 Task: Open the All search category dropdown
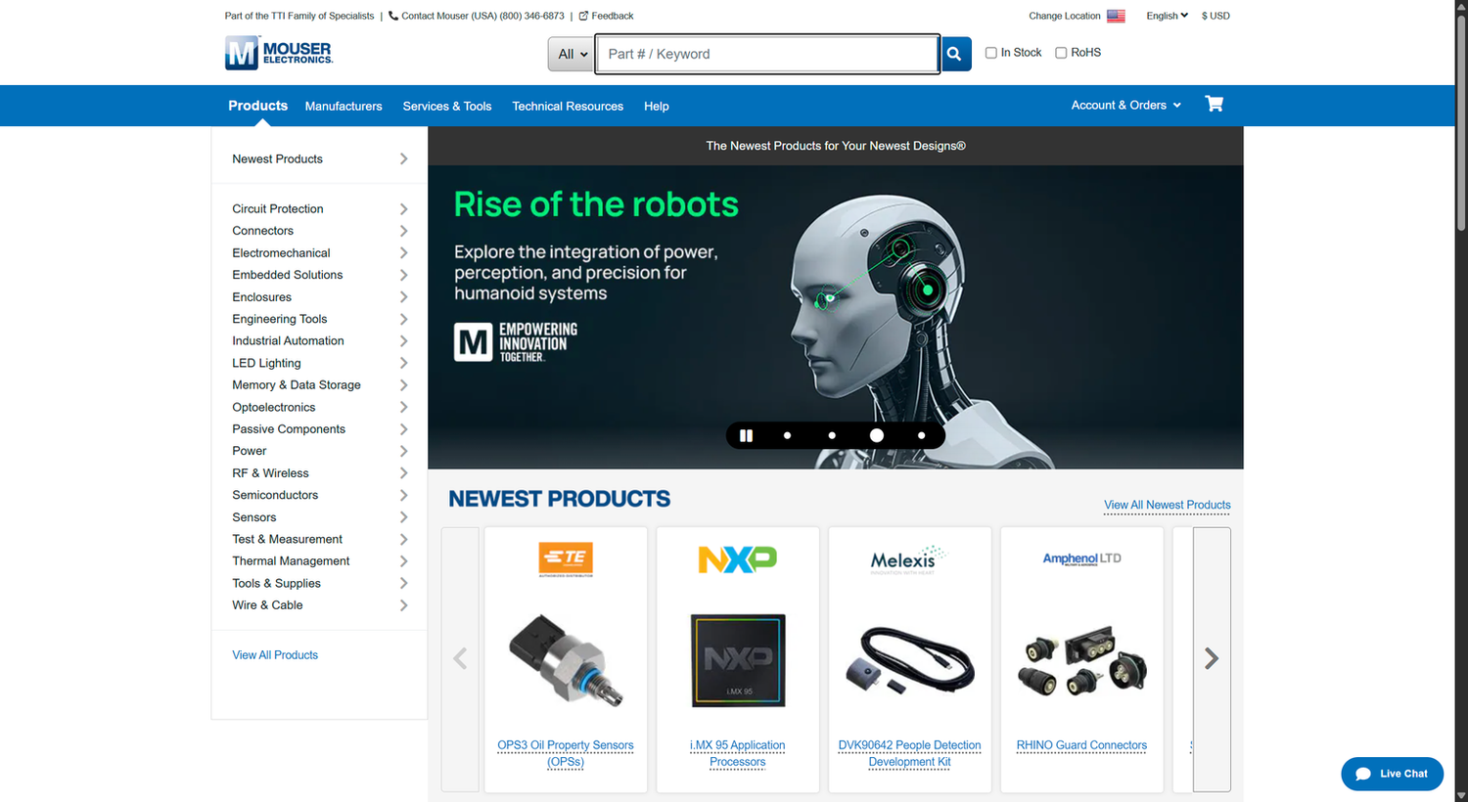click(x=572, y=54)
